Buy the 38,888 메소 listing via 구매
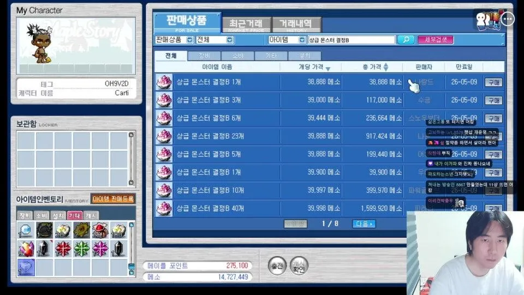This screenshot has width=524, height=295. point(493,82)
